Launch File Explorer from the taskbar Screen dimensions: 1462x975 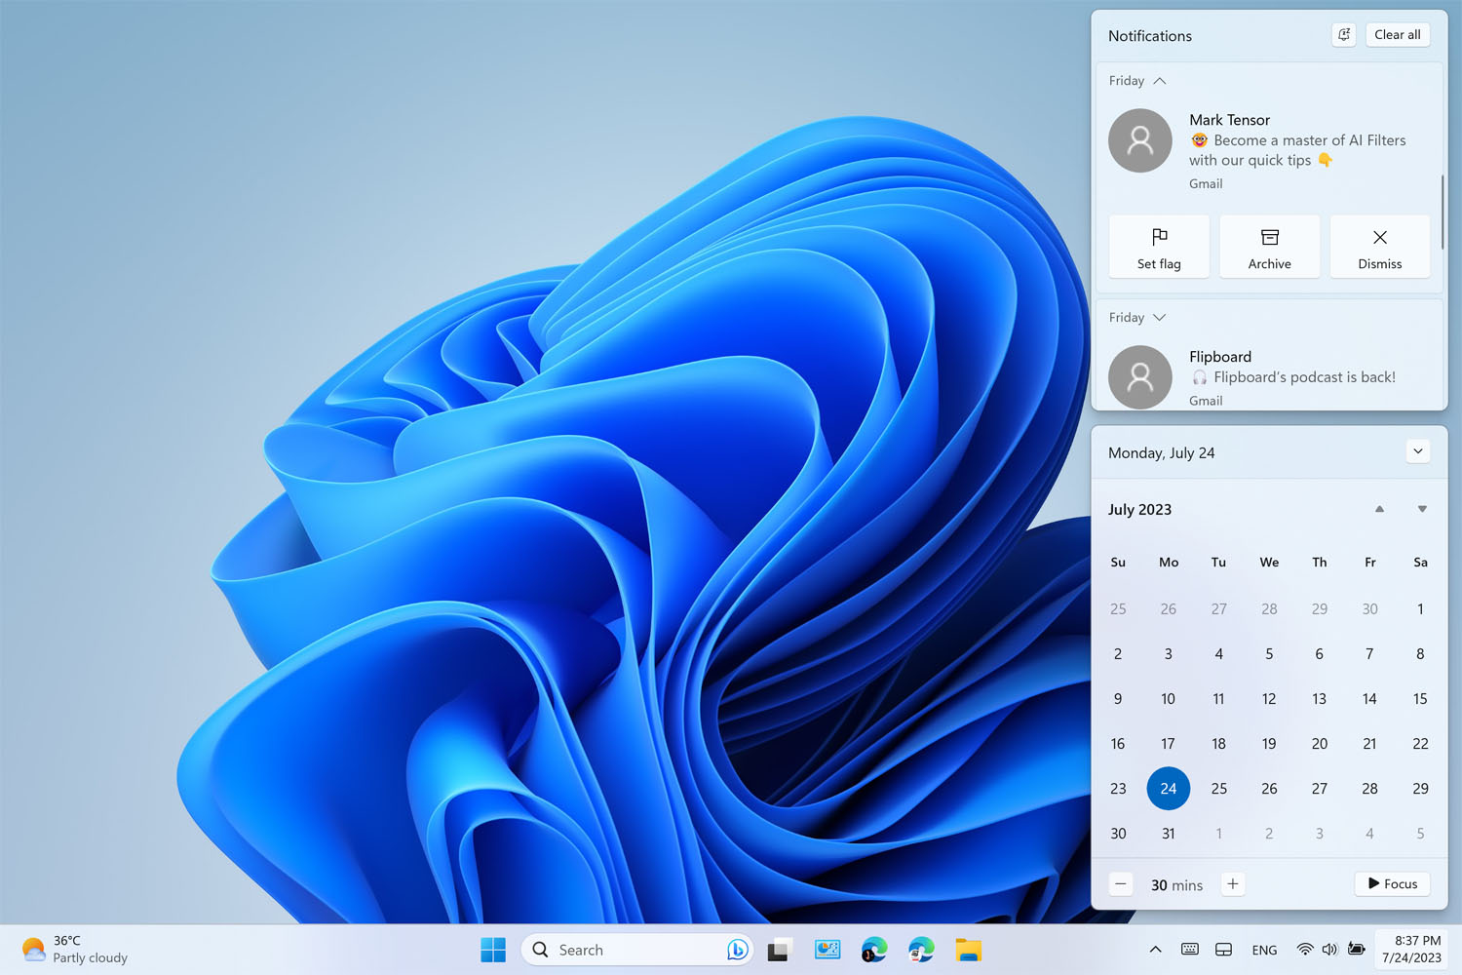968,950
